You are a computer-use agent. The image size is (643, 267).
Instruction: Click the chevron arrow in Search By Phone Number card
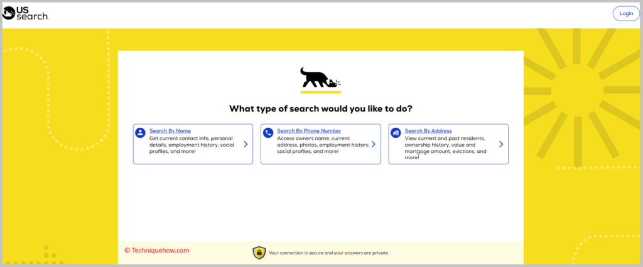(x=373, y=144)
